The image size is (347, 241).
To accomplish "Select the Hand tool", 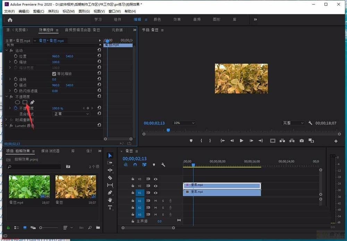I will [110, 200].
